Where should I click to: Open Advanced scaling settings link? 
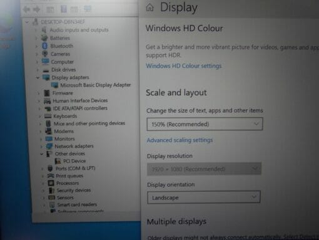click(x=180, y=140)
